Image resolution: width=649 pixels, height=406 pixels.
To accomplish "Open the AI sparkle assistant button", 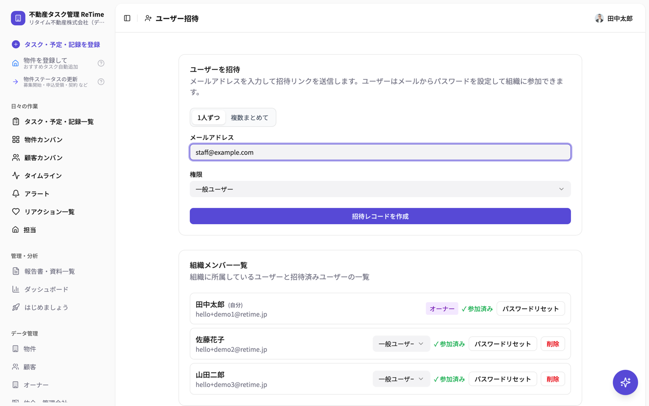I will [x=625, y=382].
